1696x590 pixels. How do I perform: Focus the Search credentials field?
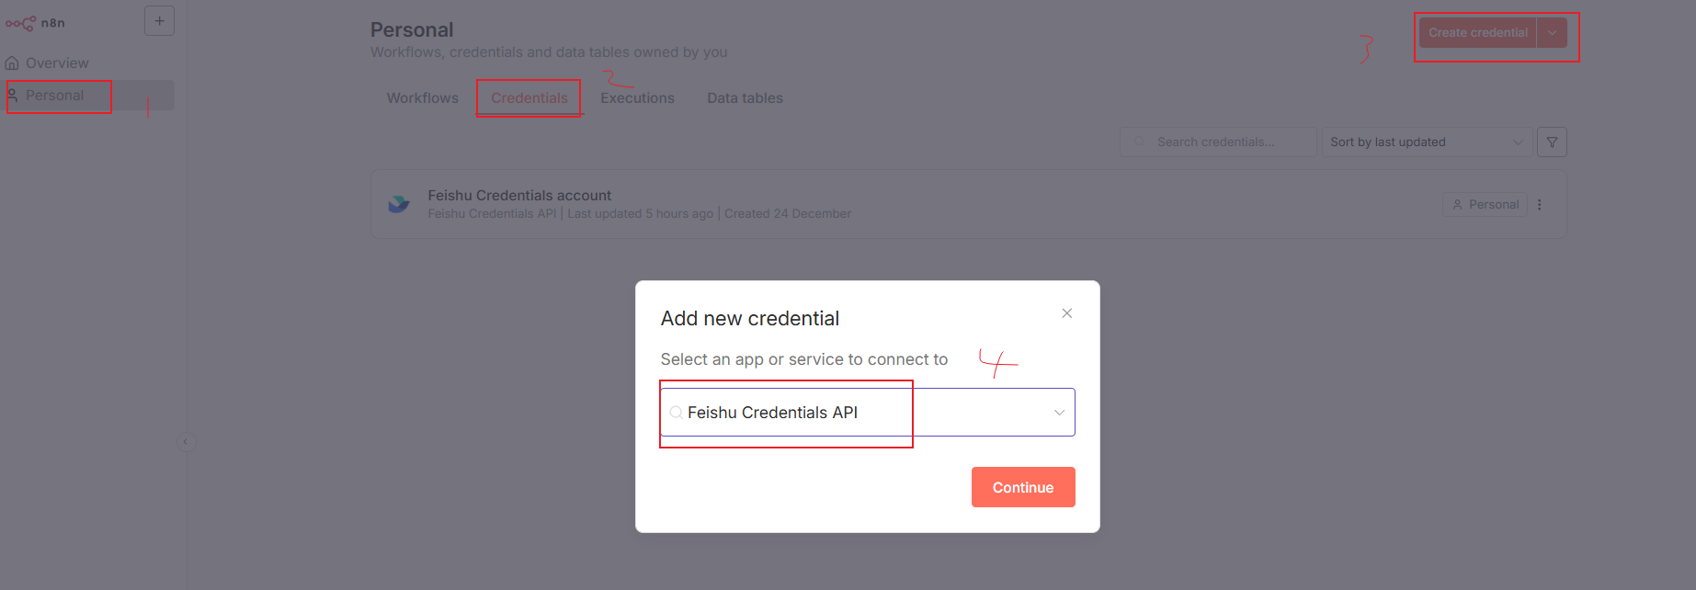point(1217,142)
